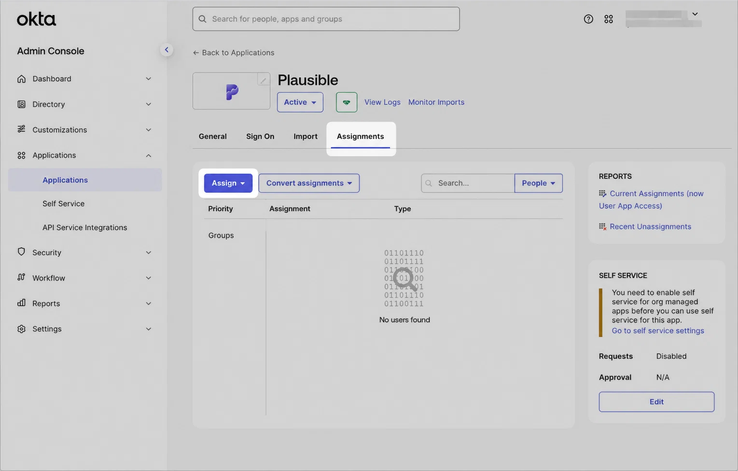738x471 pixels.
Task: Click the Admin Console heading
Action: click(51, 51)
